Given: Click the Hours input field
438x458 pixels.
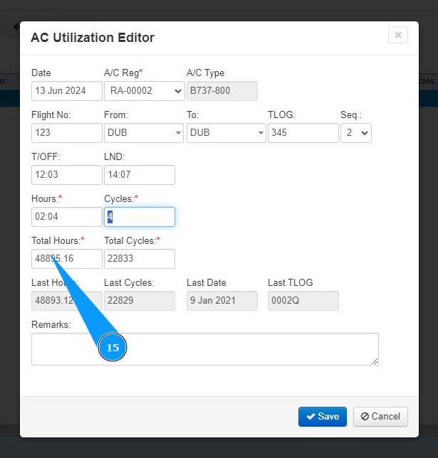Looking at the screenshot, I should click(67, 217).
